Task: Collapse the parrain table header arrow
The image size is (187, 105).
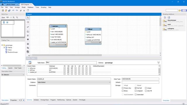Action: (65, 26)
